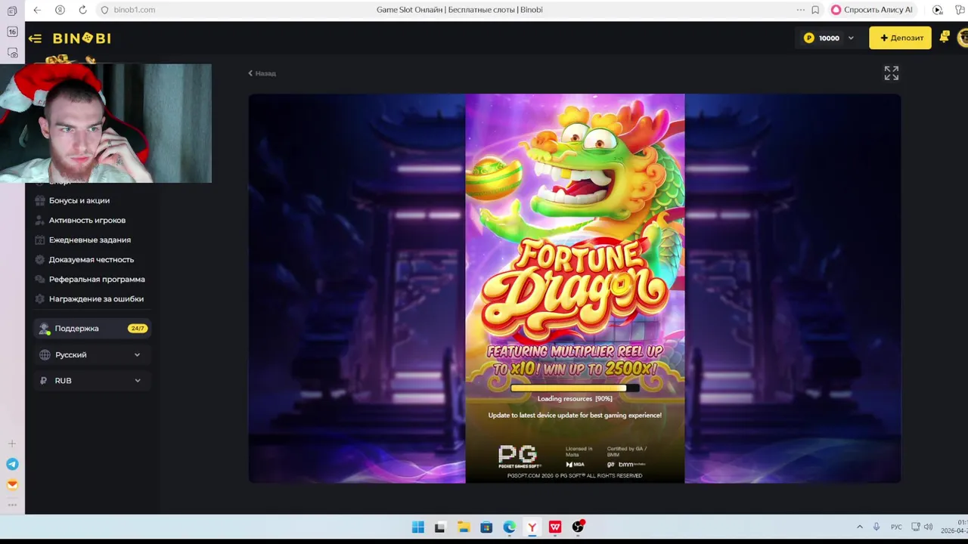Reload the current page
The height and width of the screenshot is (544, 968).
pyautogui.click(x=82, y=10)
